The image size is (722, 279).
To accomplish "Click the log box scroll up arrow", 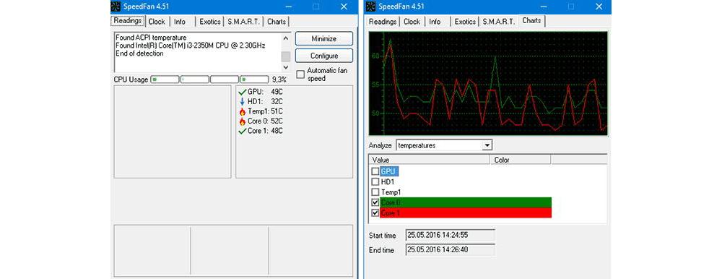I will pos(285,38).
